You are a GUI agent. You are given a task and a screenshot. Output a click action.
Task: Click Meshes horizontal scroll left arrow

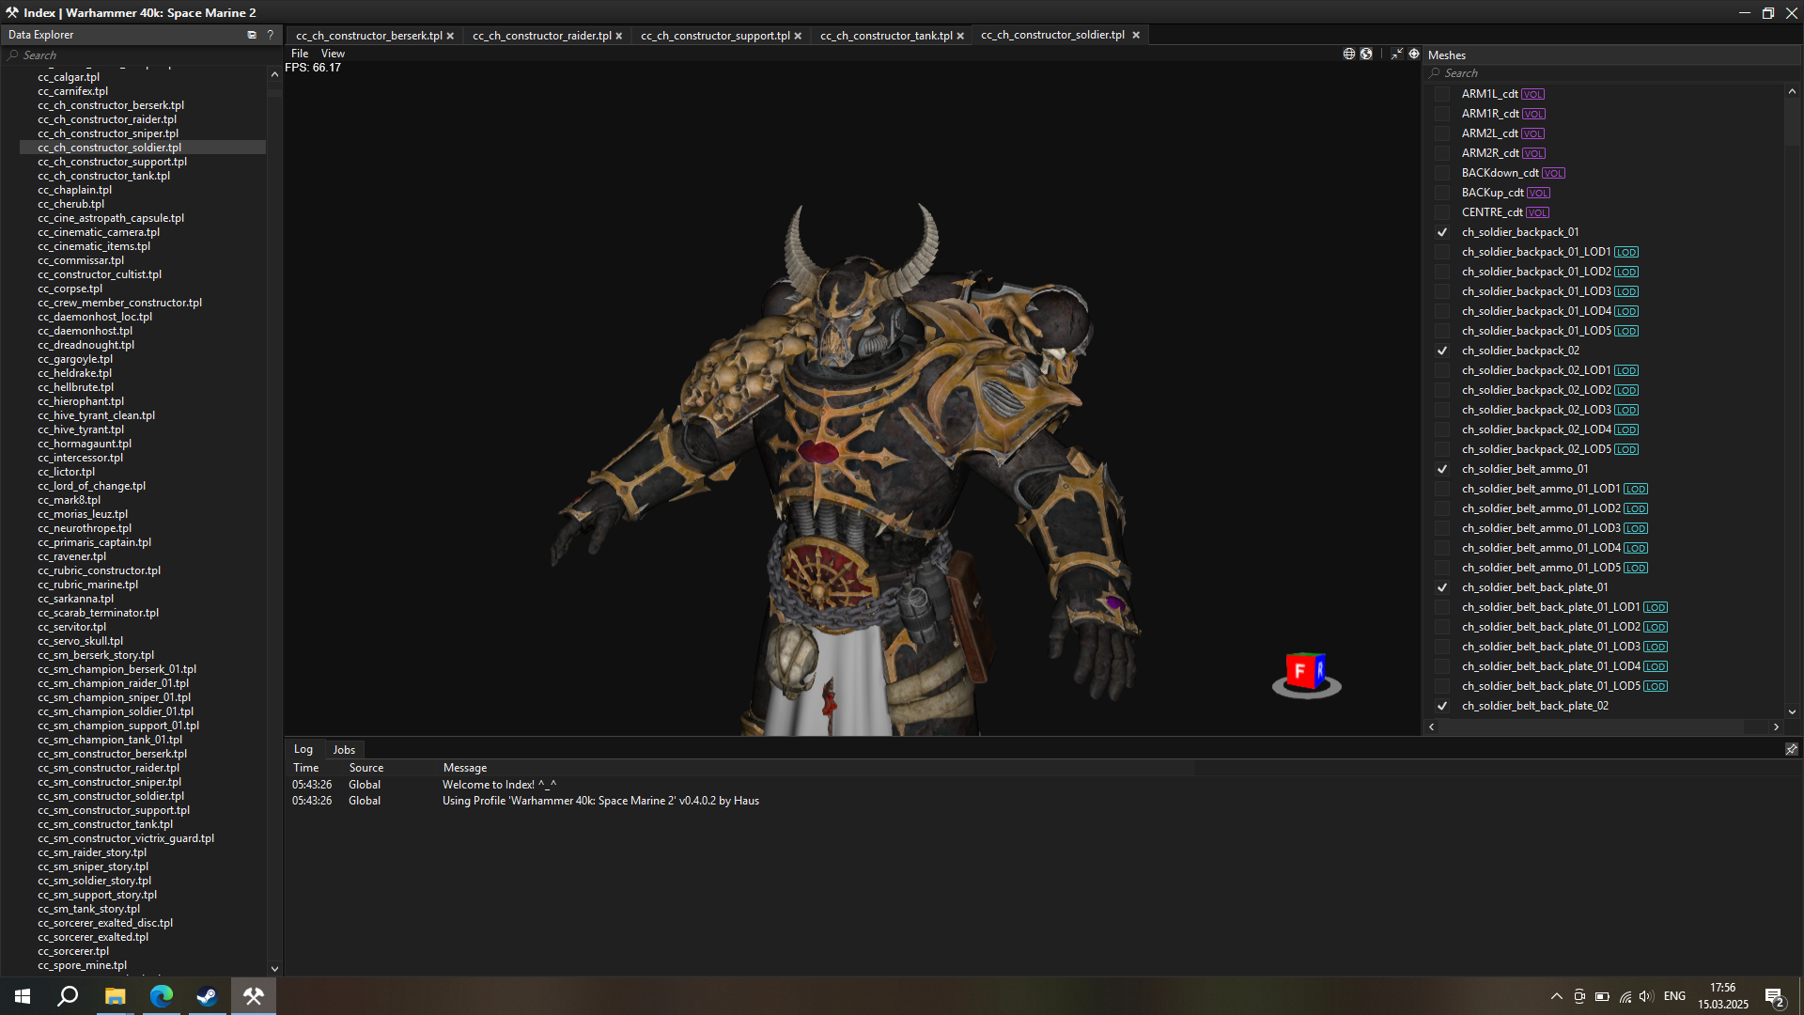pyautogui.click(x=1432, y=726)
